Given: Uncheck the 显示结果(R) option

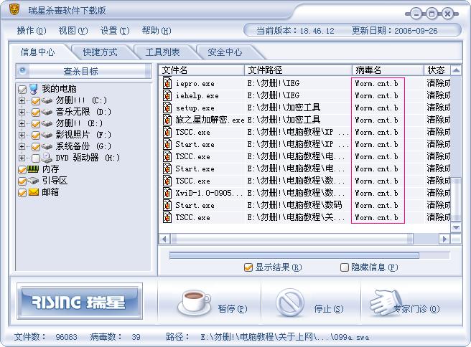Looking at the screenshot, I should [248, 267].
